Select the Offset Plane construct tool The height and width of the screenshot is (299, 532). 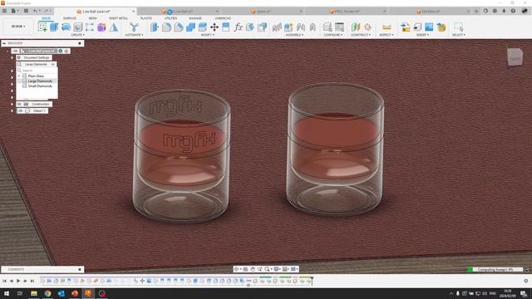click(x=355, y=27)
